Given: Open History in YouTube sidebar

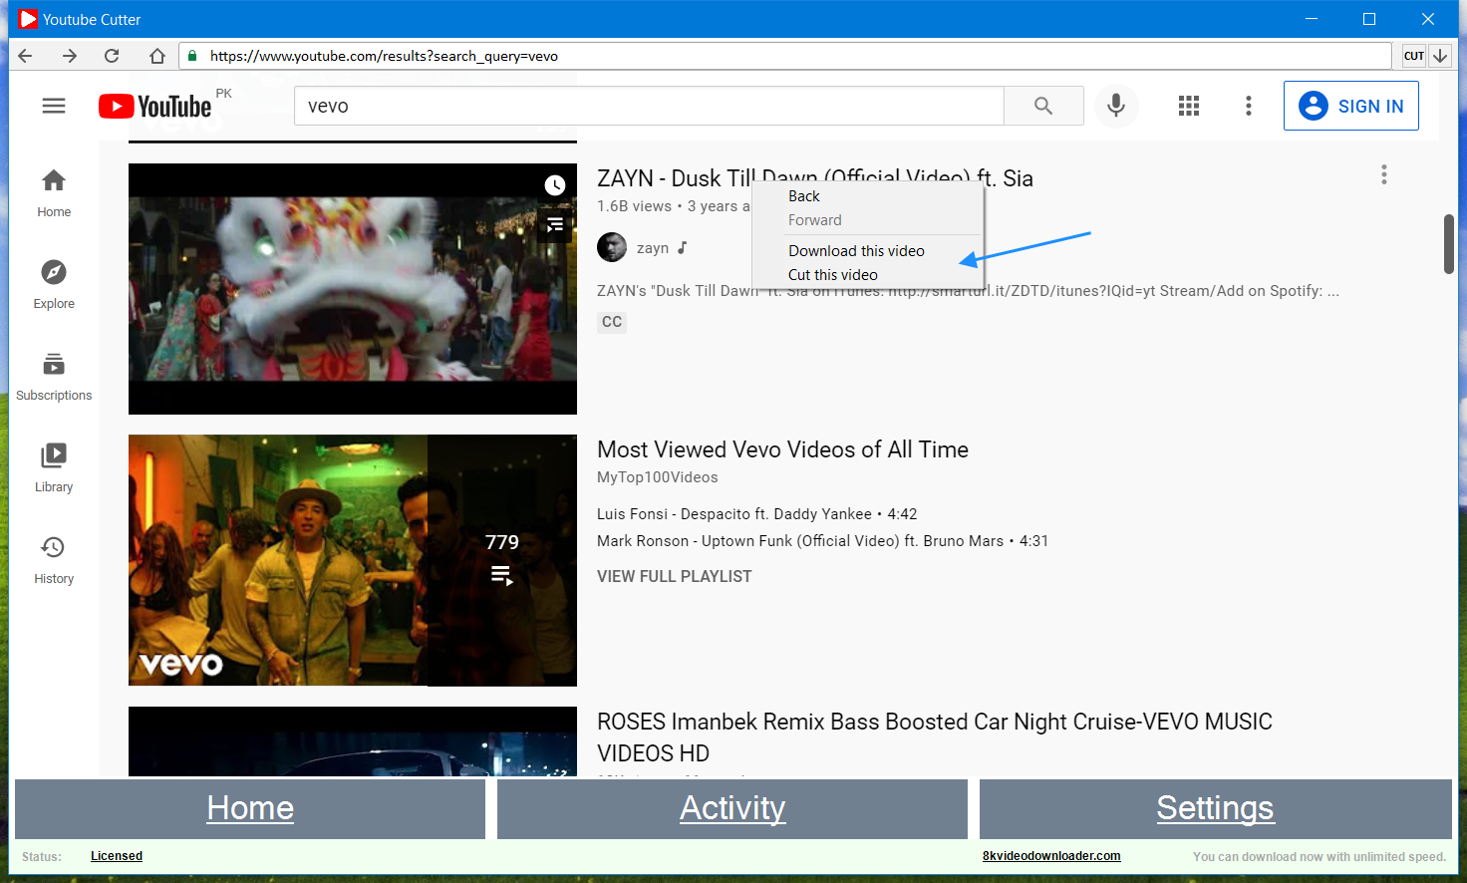Looking at the screenshot, I should tap(54, 560).
